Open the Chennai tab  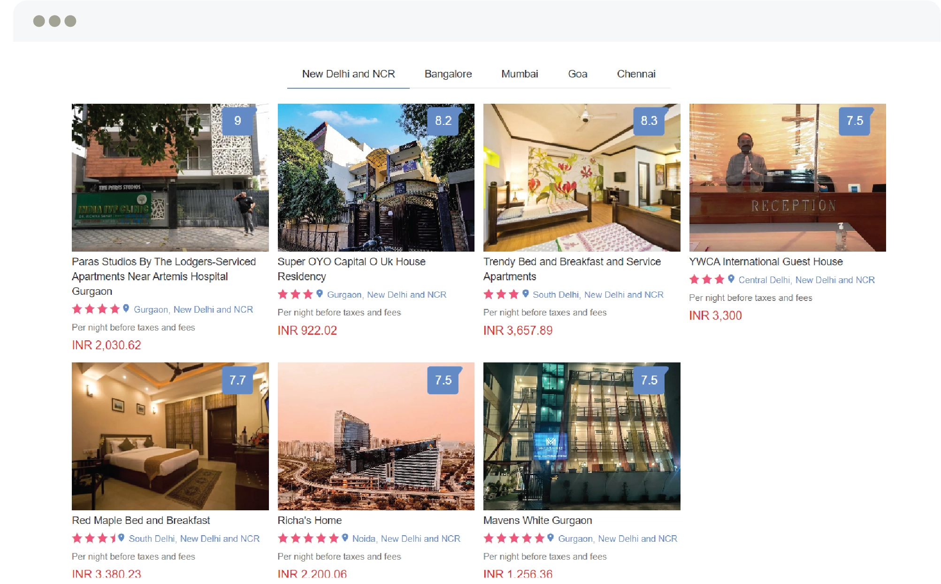pyautogui.click(x=636, y=74)
